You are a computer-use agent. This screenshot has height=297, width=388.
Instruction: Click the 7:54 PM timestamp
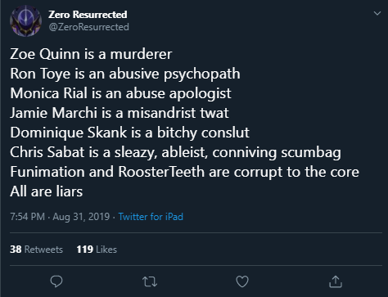27,217
